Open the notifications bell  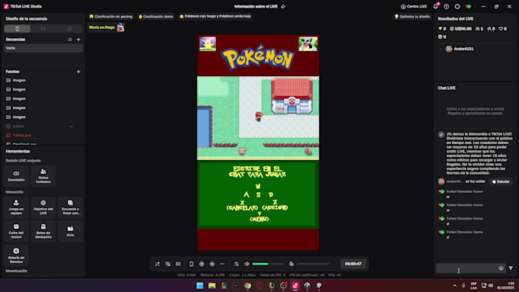click(x=436, y=6)
